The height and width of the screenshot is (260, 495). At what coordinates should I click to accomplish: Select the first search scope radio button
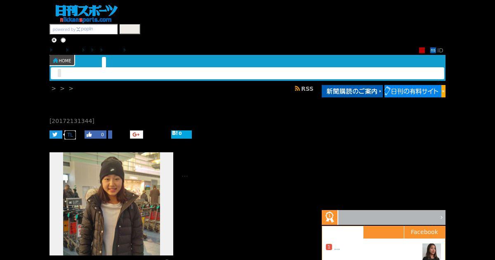pyautogui.click(x=54, y=40)
